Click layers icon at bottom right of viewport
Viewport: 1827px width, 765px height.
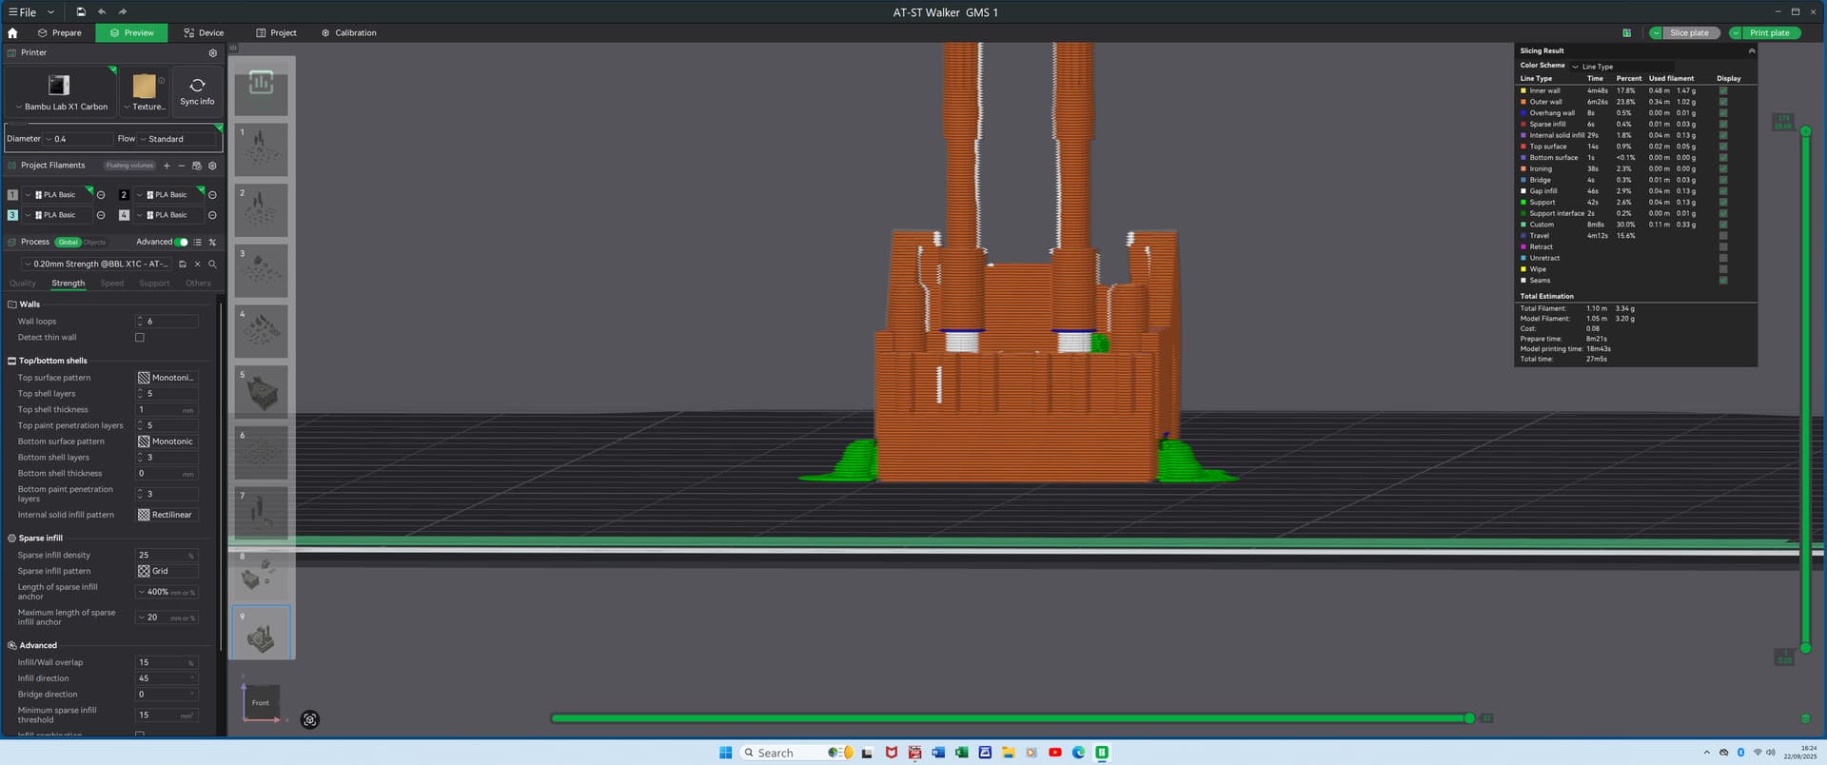coord(1805,719)
